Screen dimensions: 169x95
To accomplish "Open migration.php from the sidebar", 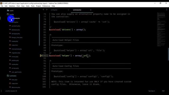I will 16,53.
